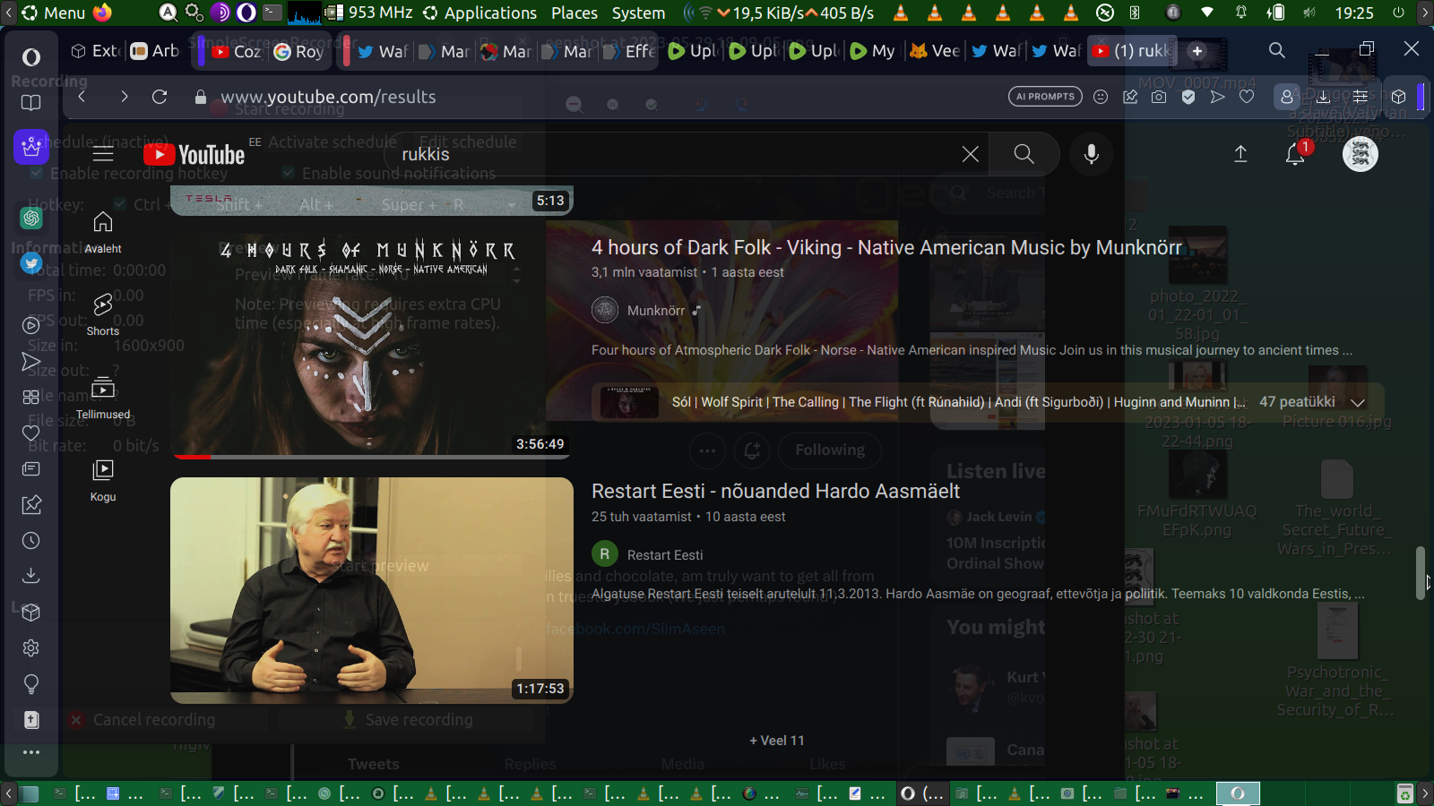Image resolution: width=1434 pixels, height=806 pixels.
Task: Open Opera bookmarks panel in sidebar
Action: 31,102
